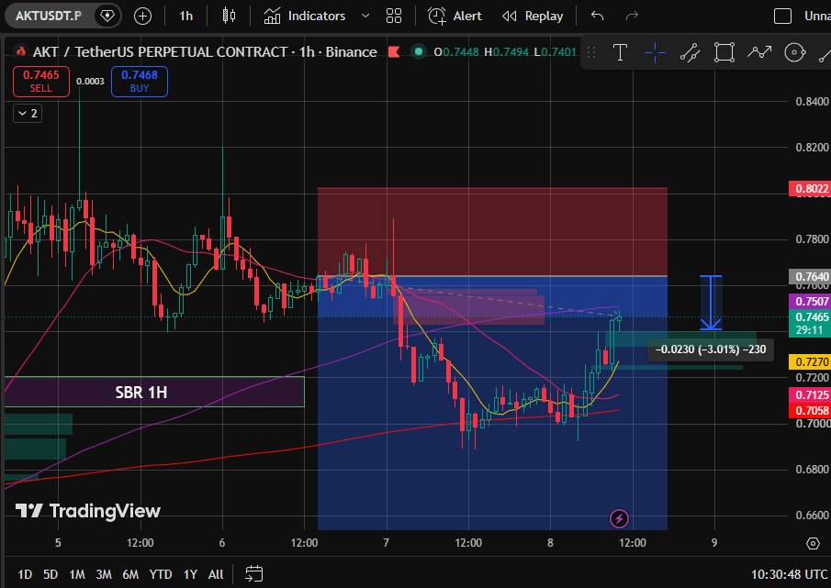This screenshot has width=831, height=588.
Task: Redo the chart action
Action: (632, 16)
